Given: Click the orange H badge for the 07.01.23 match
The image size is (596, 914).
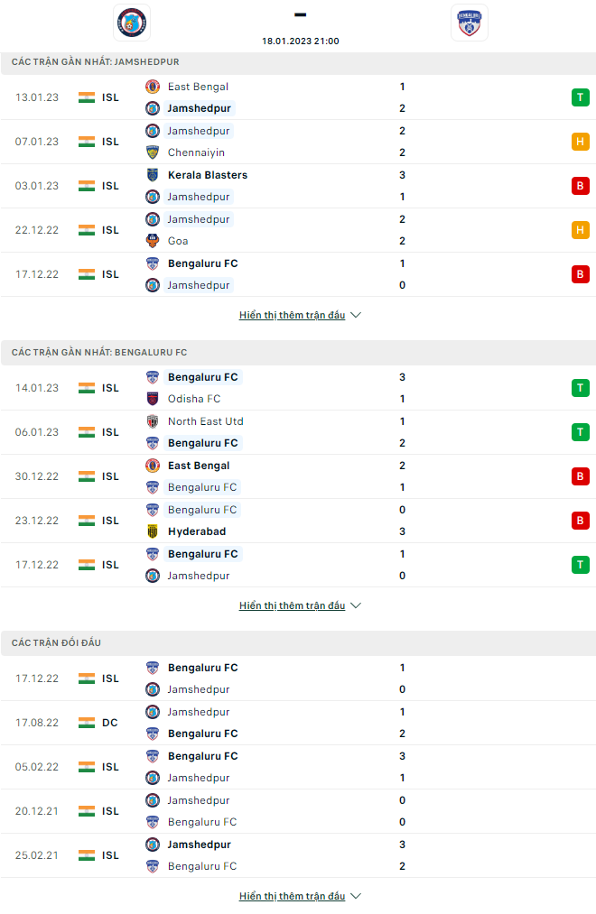Looking at the screenshot, I should click(x=580, y=142).
